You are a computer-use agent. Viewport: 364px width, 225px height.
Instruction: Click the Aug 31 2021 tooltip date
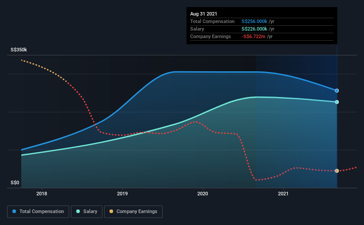pyautogui.click(x=204, y=14)
